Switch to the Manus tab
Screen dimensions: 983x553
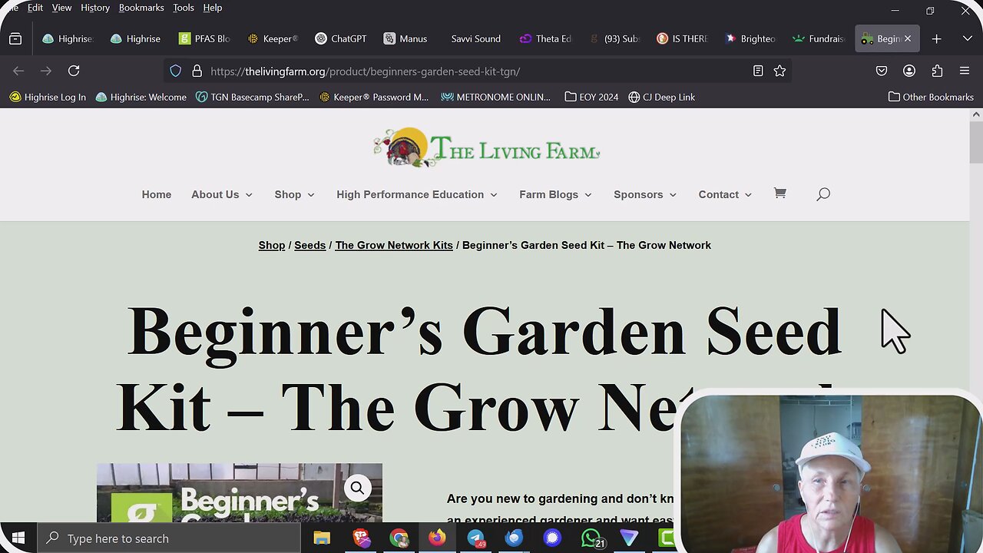point(406,38)
